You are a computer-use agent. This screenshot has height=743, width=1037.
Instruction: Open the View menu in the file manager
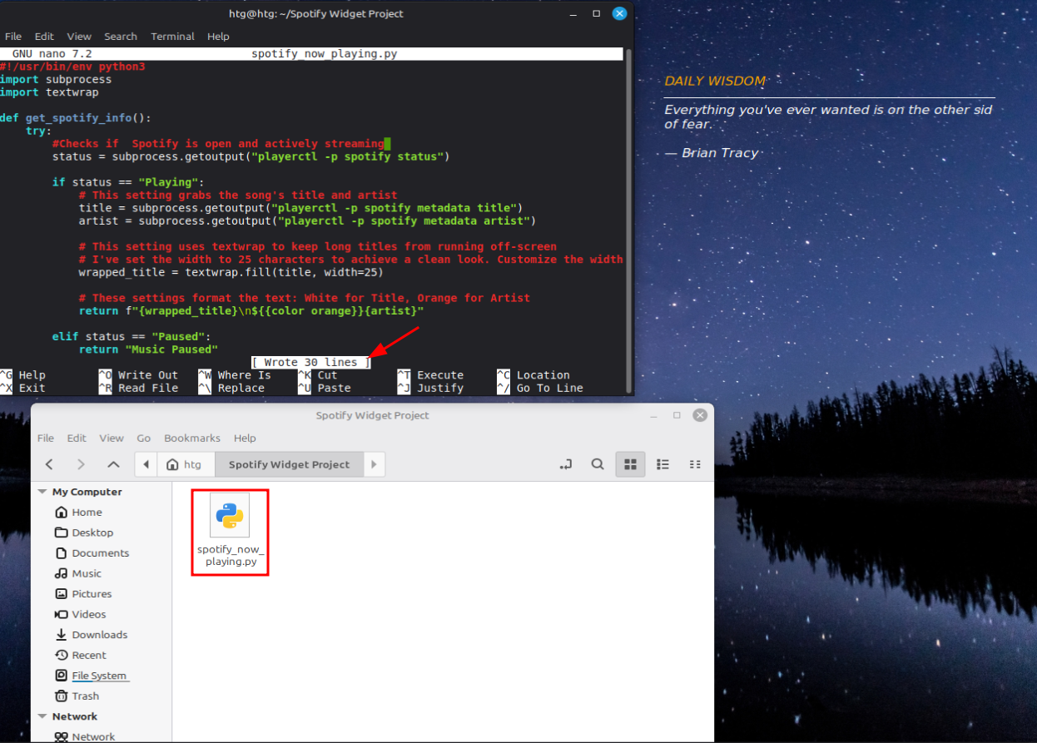[x=112, y=438]
